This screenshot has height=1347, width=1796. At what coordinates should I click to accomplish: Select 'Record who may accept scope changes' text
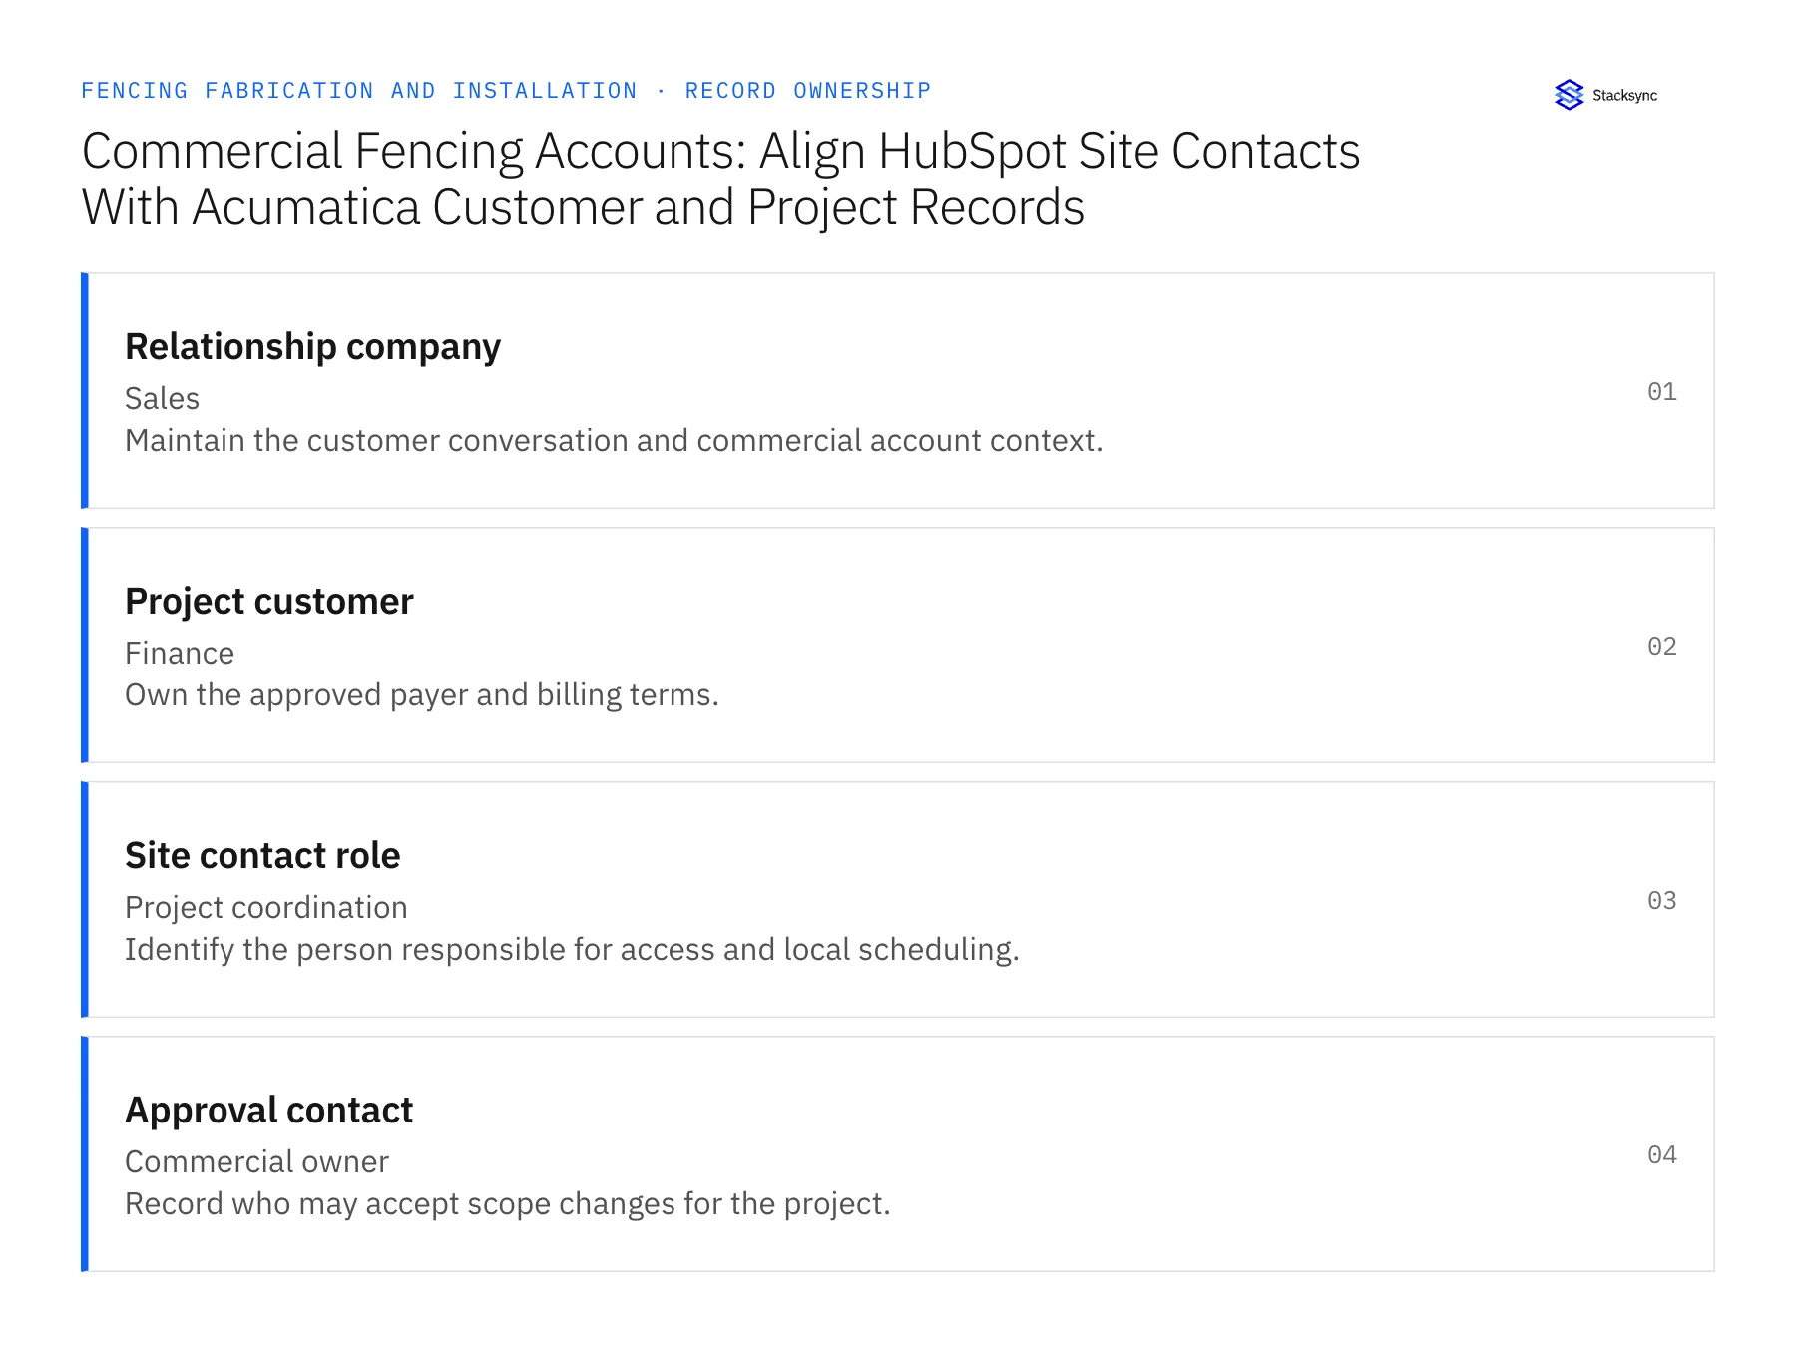[401, 1204]
